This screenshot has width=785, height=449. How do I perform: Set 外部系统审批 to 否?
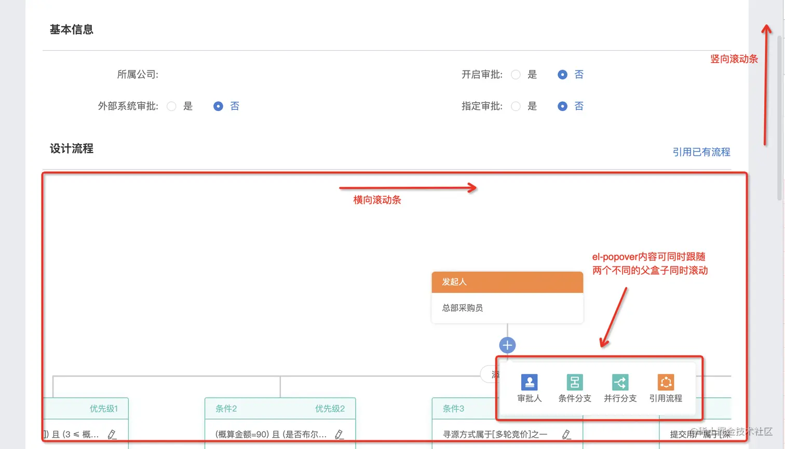tap(218, 106)
